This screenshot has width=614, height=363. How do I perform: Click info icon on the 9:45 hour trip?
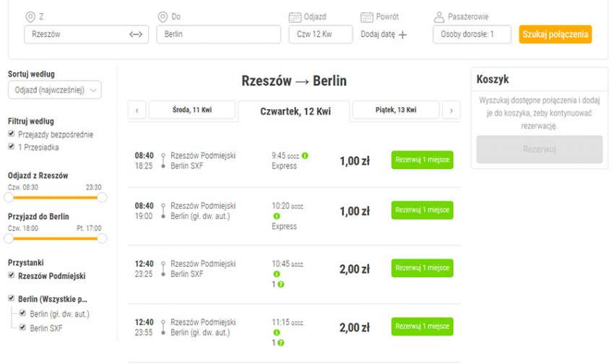tap(305, 155)
